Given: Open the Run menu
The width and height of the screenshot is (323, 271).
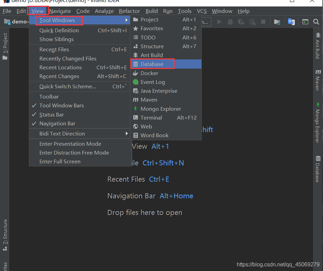Looking at the screenshot, I should 168,11.
